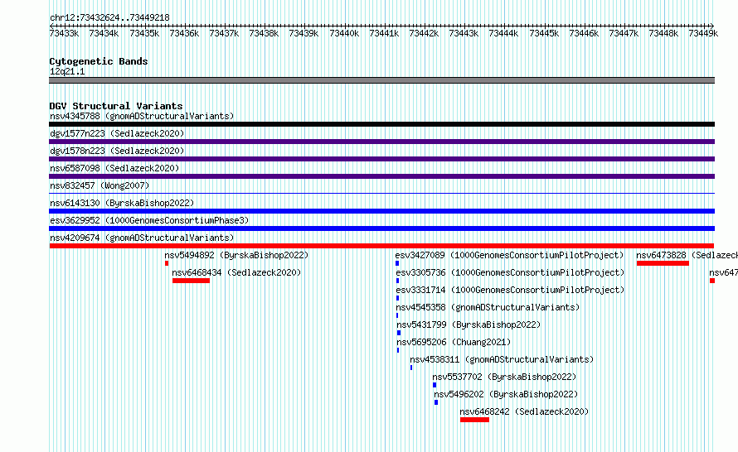
Task: Click the purple dgv1578n223 variant bar
Action: pyautogui.click(x=381, y=159)
